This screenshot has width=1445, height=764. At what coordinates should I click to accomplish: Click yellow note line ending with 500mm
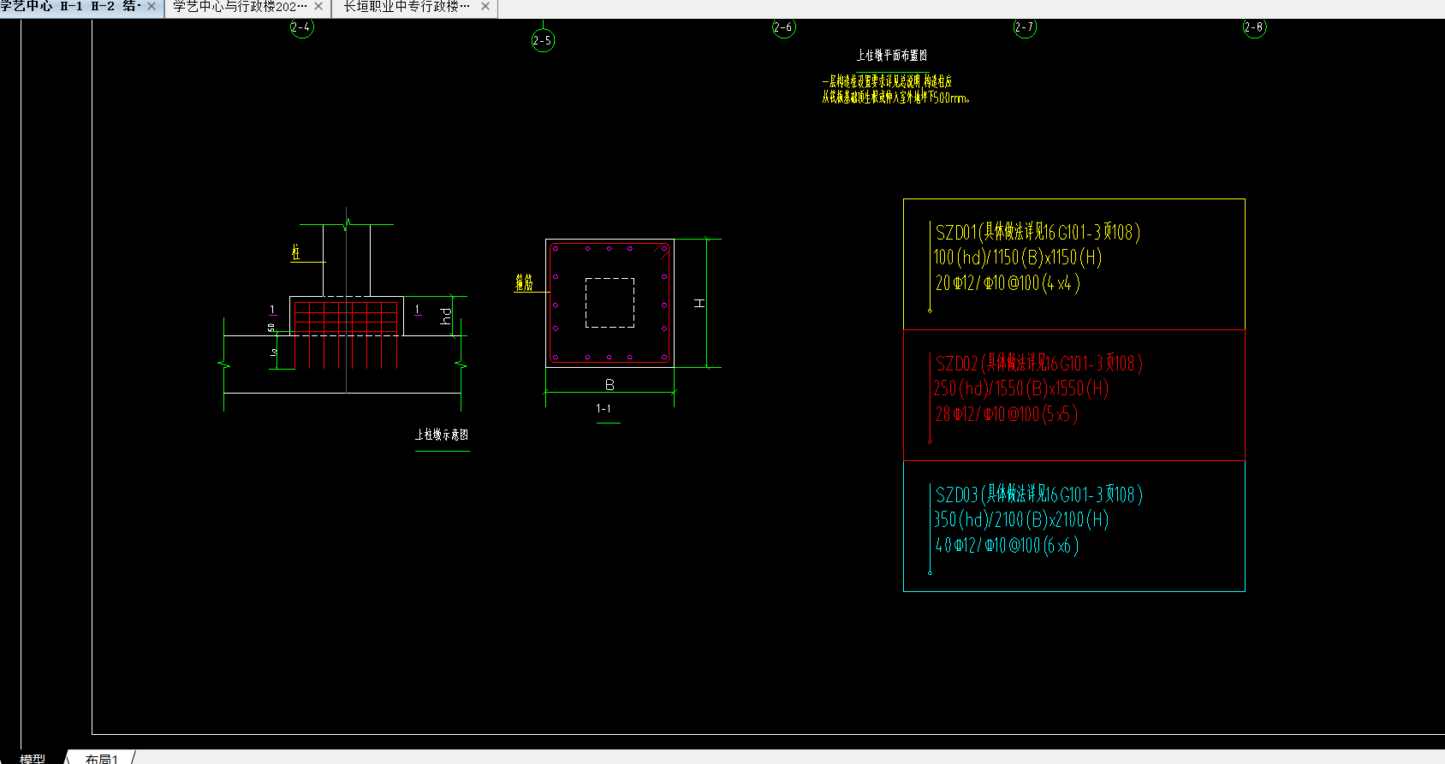click(x=895, y=98)
